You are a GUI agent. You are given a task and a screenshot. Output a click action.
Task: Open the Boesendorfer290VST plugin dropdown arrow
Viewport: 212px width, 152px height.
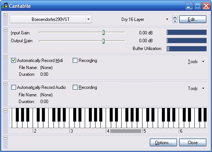(89, 19)
